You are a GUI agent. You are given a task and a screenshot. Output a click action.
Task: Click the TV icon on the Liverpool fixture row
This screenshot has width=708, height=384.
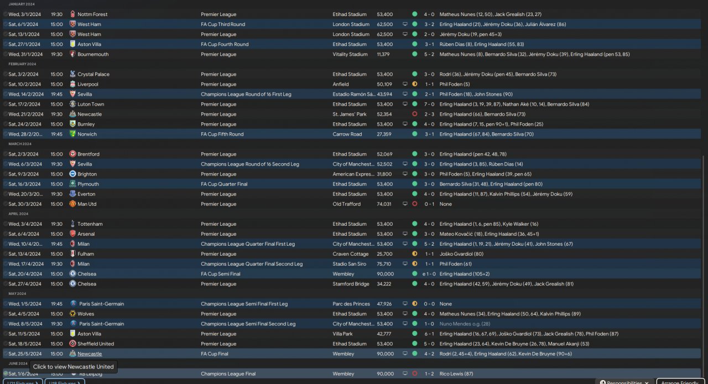405,84
